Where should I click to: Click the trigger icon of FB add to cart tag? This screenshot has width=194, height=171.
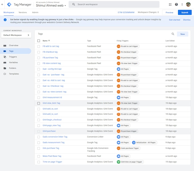[118, 46]
